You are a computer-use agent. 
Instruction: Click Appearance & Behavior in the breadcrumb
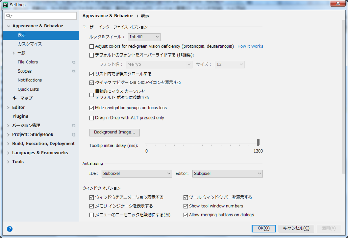(108, 16)
